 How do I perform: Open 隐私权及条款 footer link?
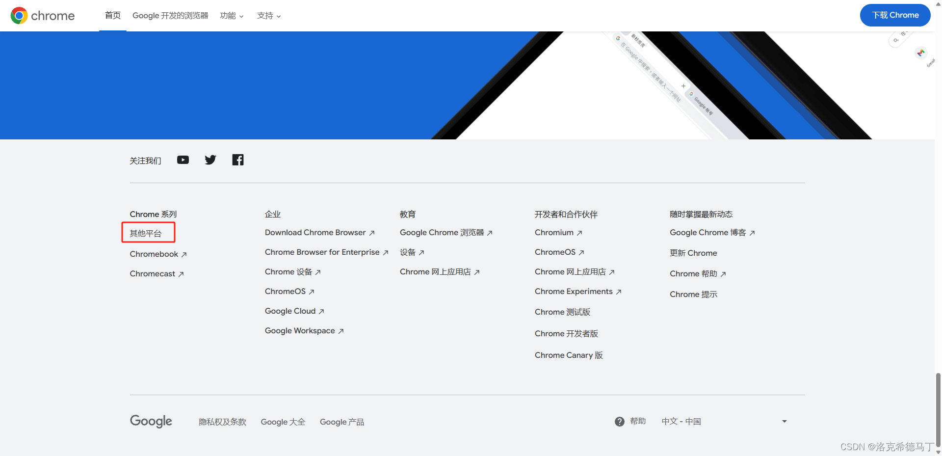click(x=222, y=422)
